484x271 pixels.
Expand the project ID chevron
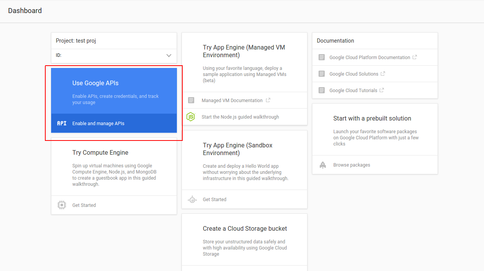(169, 55)
